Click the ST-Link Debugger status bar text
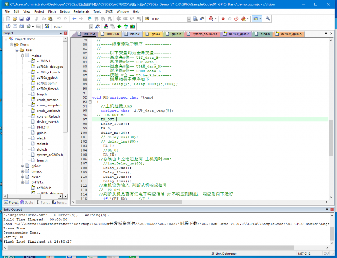The height and width of the screenshot is (258, 337). pyautogui.click(x=224, y=253)
